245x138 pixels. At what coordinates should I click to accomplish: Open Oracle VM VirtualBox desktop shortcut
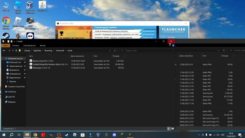[30, 7]
